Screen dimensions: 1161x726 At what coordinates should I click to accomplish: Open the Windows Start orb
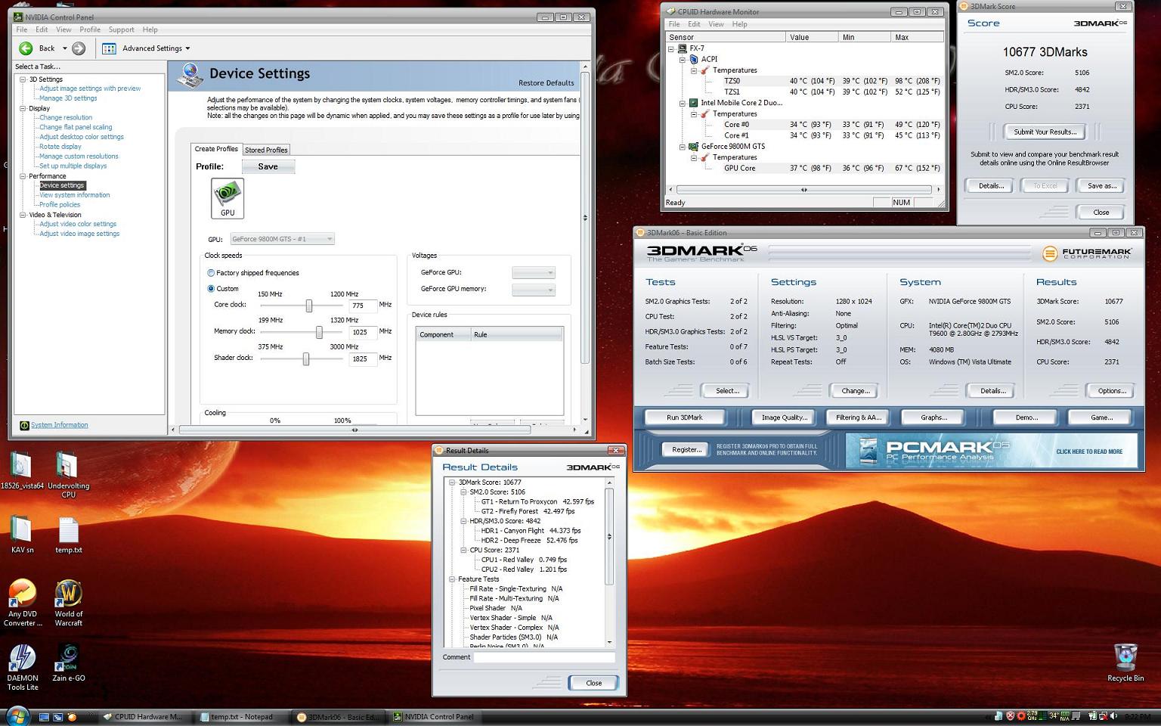click(x=17, y=715)
